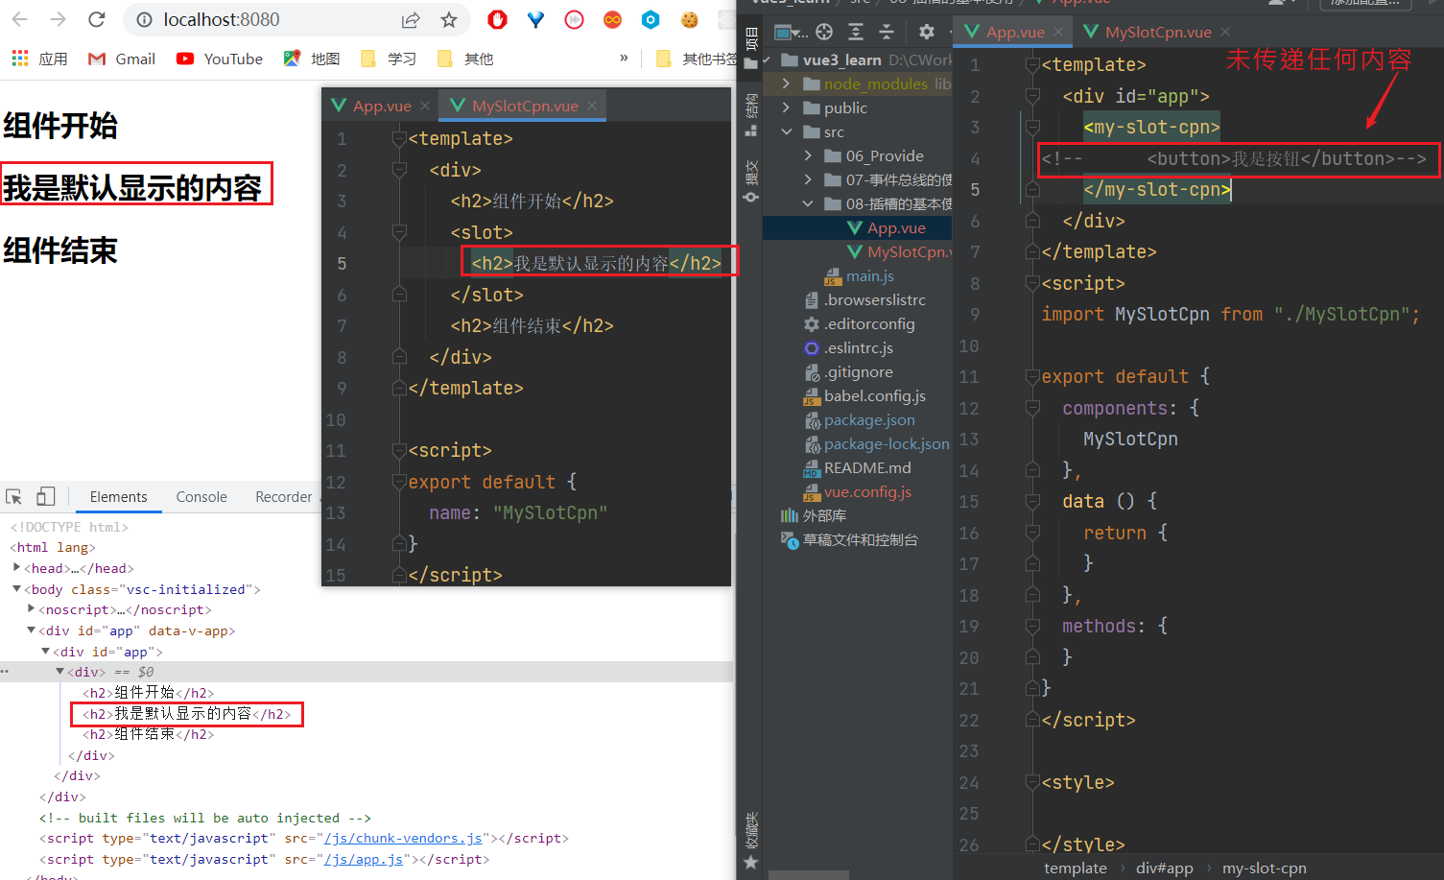1444x880 pixels.
Task: Expand the public folder
Action: [x=786, y=107]
